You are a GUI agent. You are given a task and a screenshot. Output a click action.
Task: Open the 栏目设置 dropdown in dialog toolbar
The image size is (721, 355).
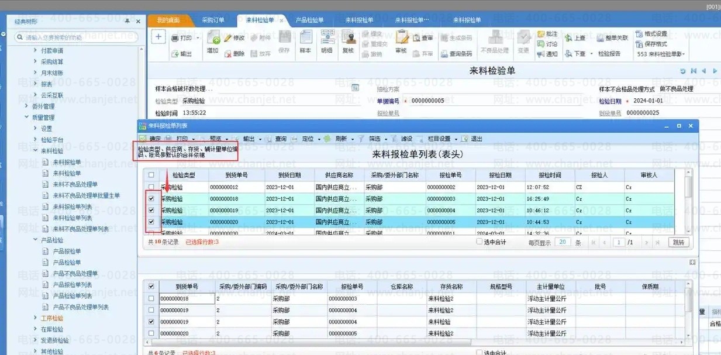coord(456,139)
